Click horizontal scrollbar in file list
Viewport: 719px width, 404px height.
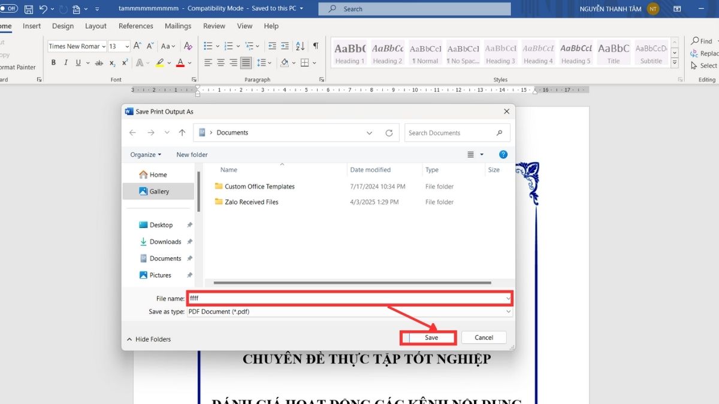(x=352, y=283)
